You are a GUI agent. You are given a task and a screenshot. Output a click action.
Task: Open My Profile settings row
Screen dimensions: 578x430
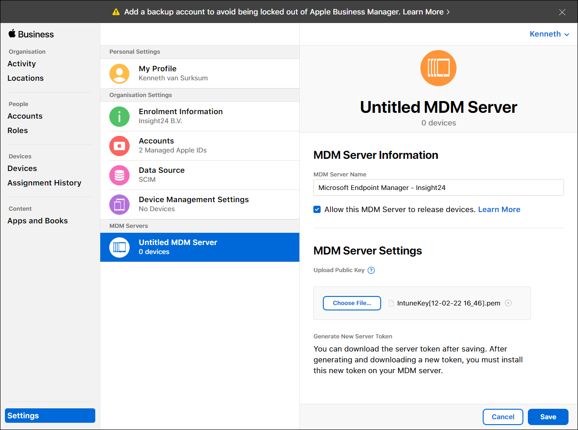(200, 74)
